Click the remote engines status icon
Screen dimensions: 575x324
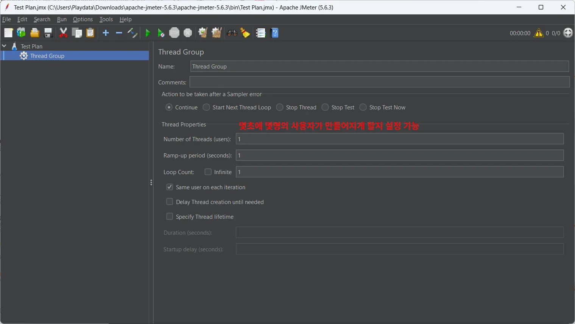568,33
